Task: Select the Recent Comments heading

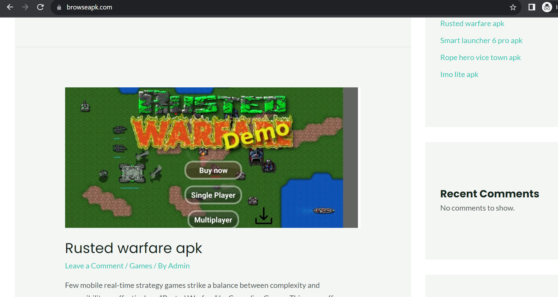Action: pyautogui.click(x=489, y=194)
